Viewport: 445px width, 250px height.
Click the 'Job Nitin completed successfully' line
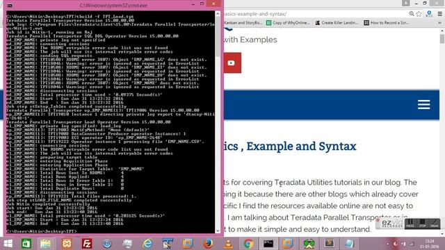coord(48,204)
